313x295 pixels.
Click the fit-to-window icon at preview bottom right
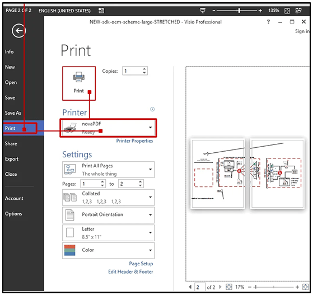pos(305,287)
